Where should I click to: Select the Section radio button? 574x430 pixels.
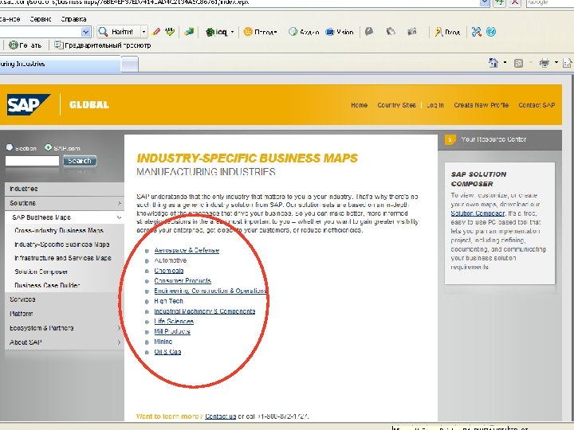[10, 147]
